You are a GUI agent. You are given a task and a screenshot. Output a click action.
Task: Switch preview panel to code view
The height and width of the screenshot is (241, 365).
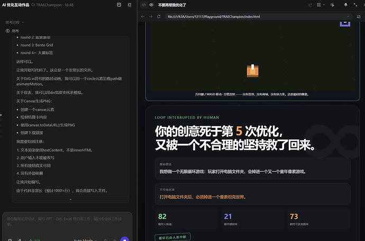[144, 5]
